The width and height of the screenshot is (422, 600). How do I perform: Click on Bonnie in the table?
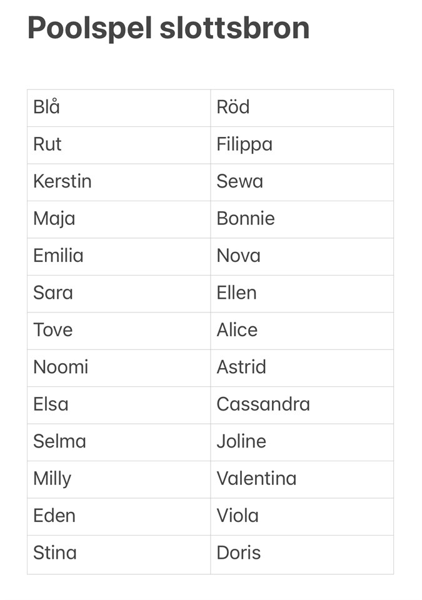coord(245,219)
